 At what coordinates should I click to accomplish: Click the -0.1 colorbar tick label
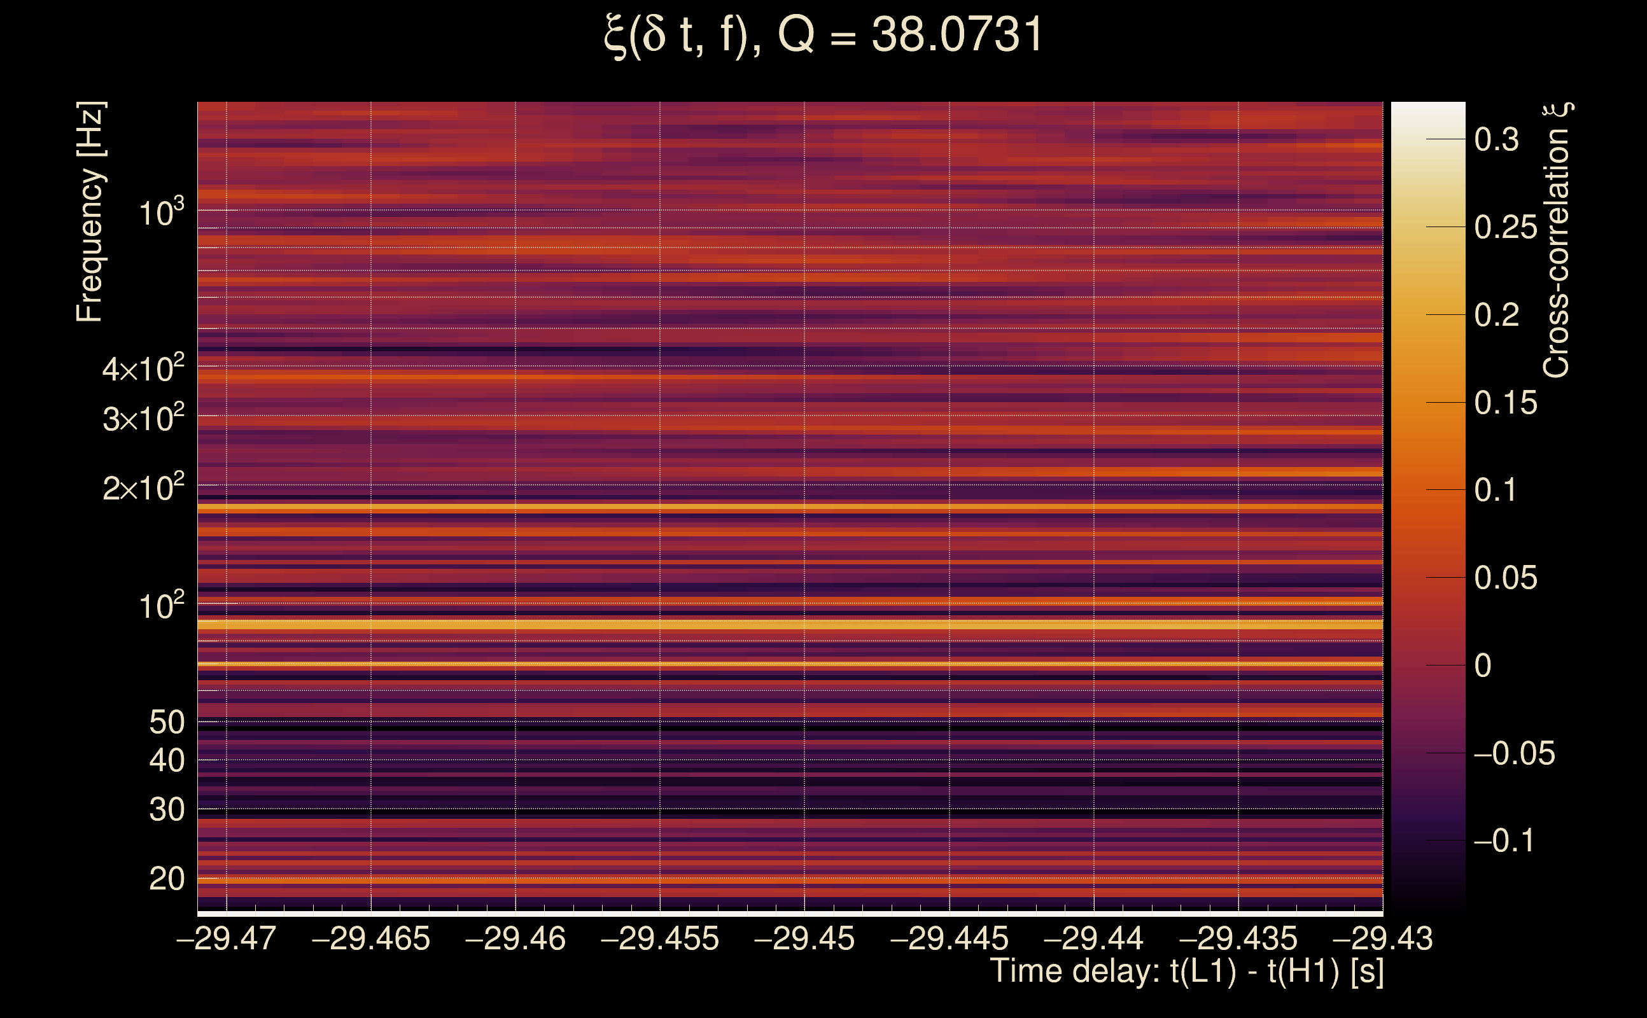point(1504,841)
